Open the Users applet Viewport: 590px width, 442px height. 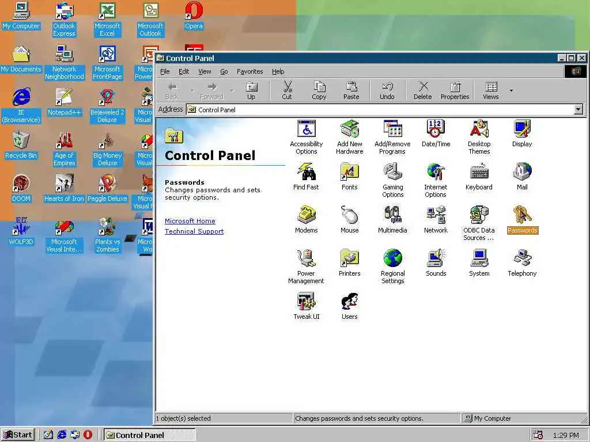350,306
